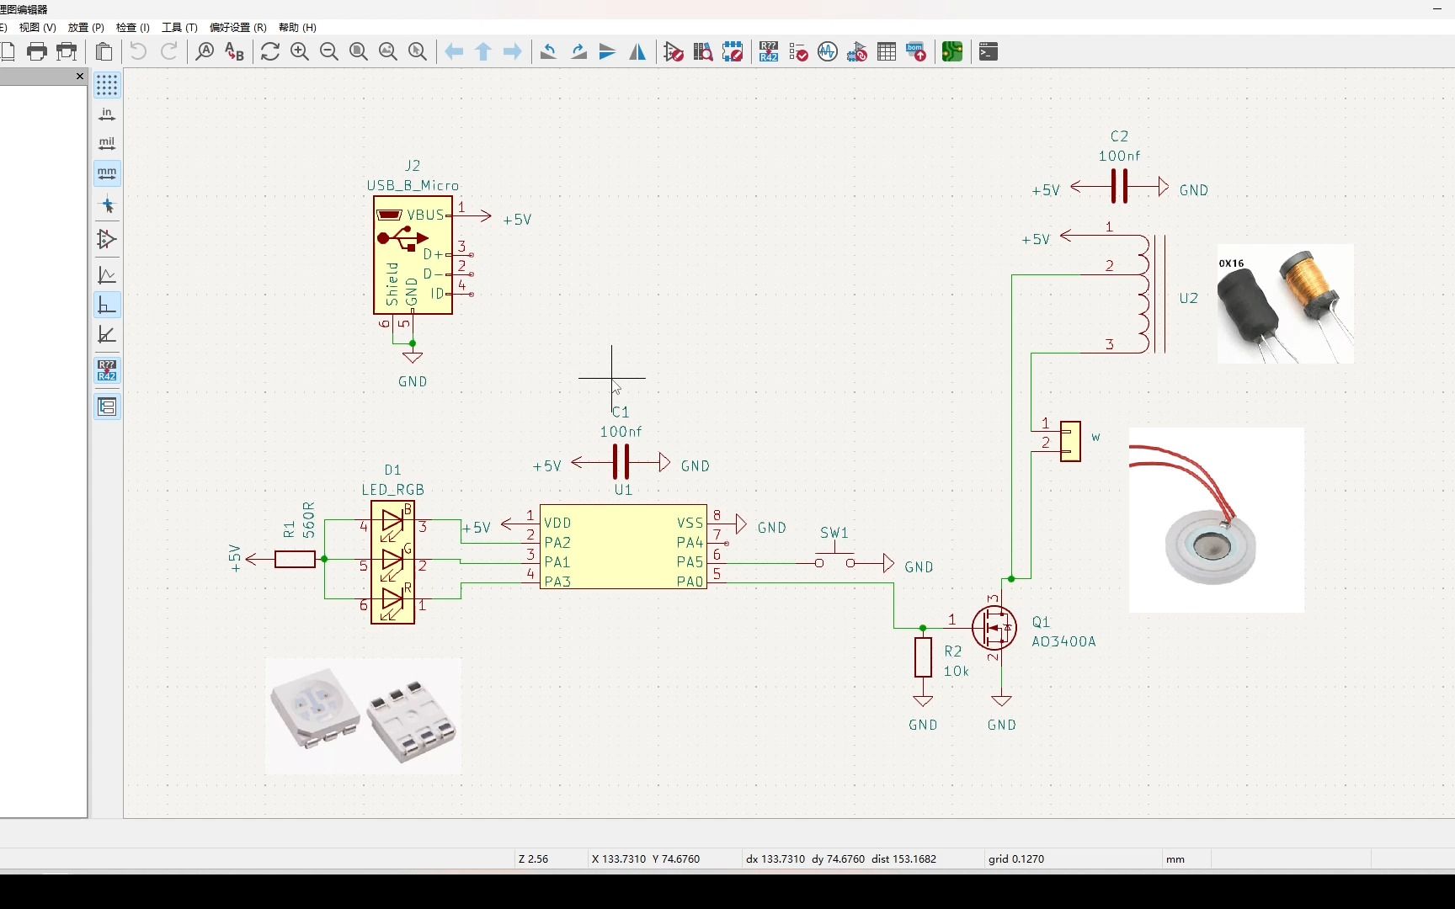Viewport: 1455px width, 909px height.
Task: Mirror selection vertically
Action: [x=608, y=52]
